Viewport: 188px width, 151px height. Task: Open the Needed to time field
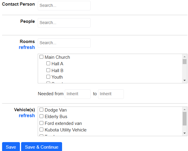pyautogui.click(x=111, y=94)
